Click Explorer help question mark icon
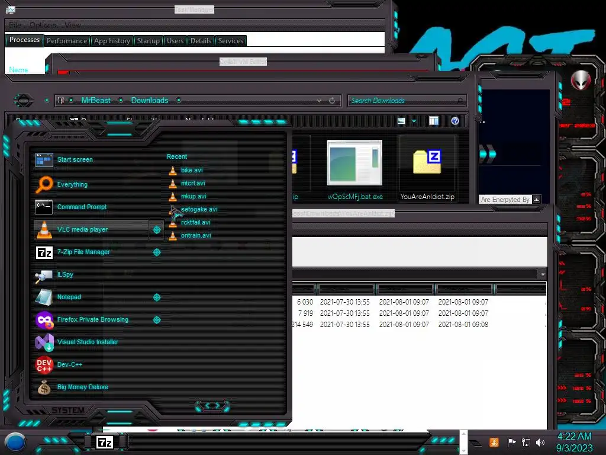The height and width of the screenshot is (455, 606). 455,121
